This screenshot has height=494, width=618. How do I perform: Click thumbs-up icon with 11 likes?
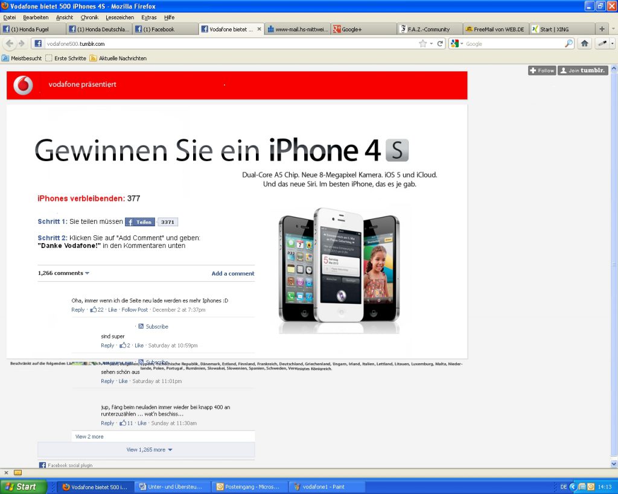[x=123, y=423]
